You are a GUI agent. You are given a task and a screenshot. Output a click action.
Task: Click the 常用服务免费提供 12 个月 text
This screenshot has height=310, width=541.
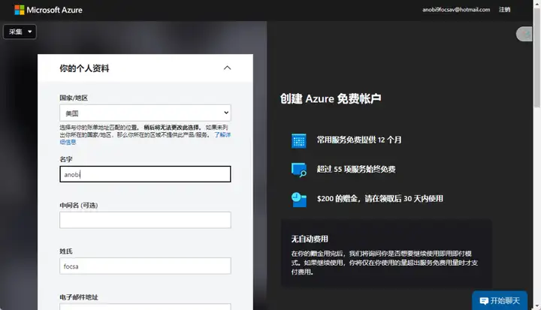pos(359,140)
